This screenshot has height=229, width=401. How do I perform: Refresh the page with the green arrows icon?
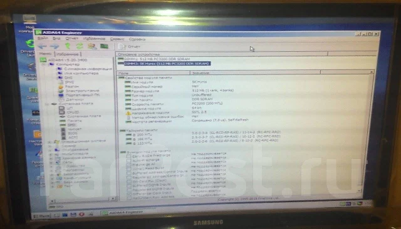[x=80, y=46]
